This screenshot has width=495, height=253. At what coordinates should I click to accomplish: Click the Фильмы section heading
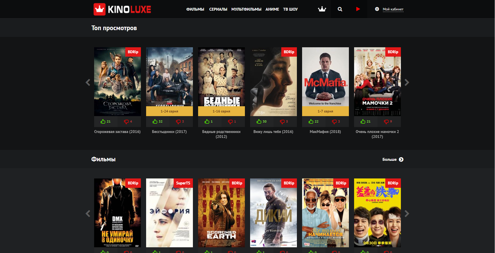click(x=103, y=159)
